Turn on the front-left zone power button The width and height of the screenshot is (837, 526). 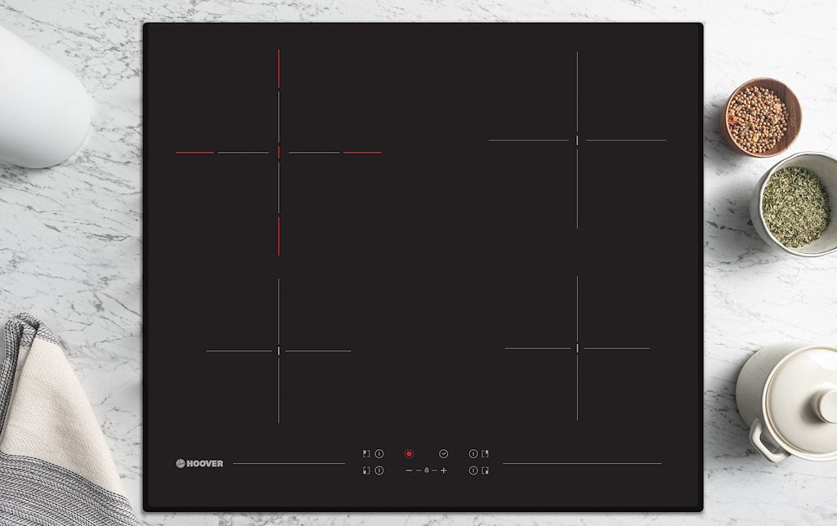[379, 470]
